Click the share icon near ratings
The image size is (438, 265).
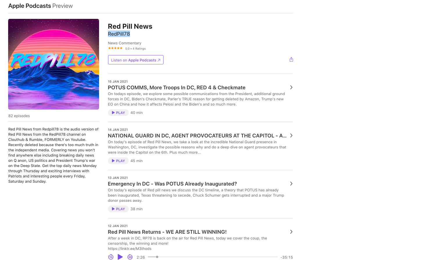point(291,59)
